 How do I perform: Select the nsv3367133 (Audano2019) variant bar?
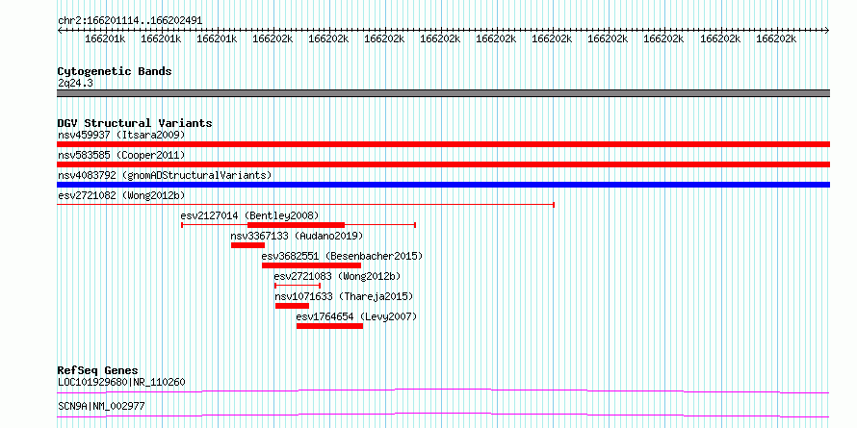pos(247,245)
